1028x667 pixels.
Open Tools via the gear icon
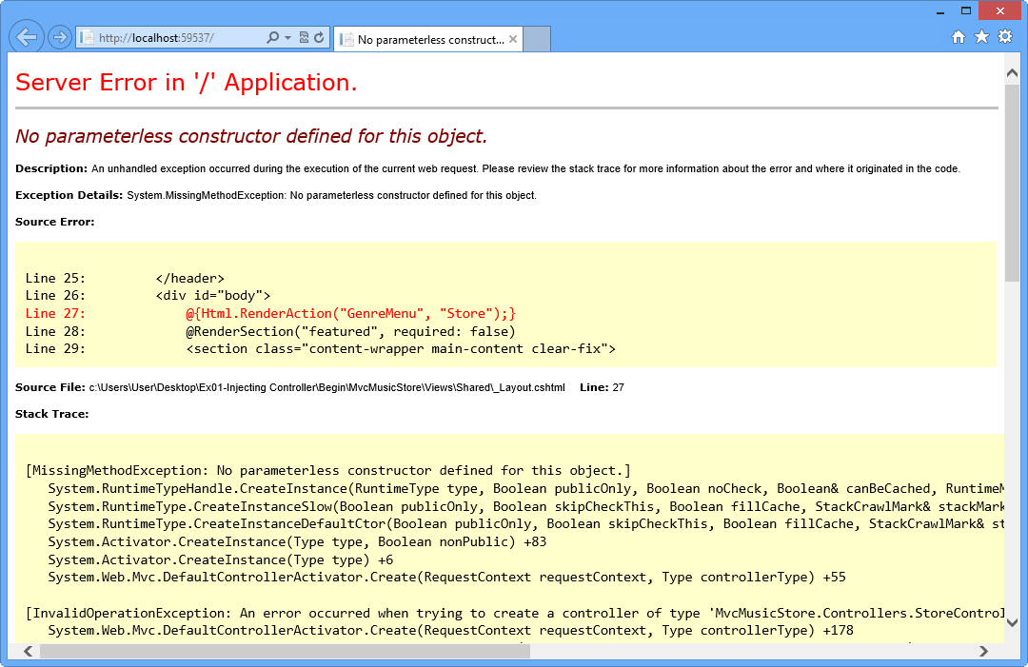click(x=1006, y=35)
